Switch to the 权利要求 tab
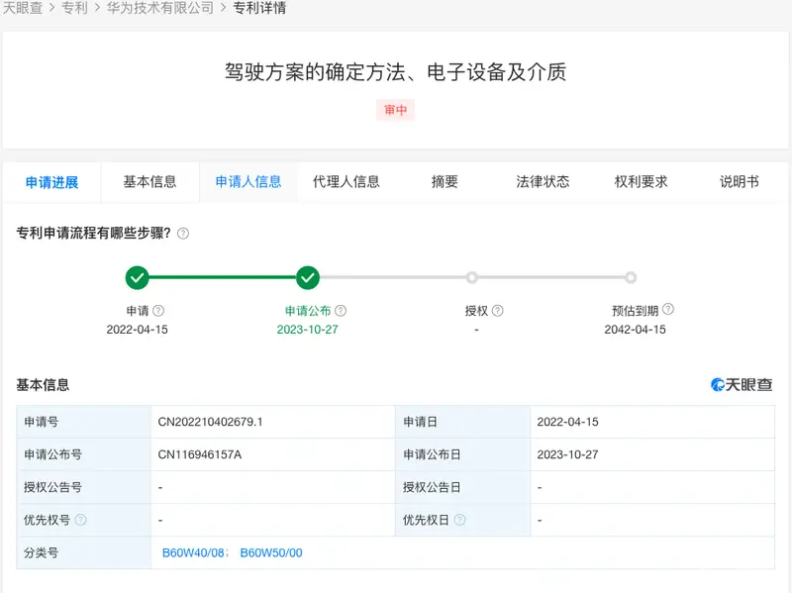Viewport: 792px width, 593px height. point(641,182)
